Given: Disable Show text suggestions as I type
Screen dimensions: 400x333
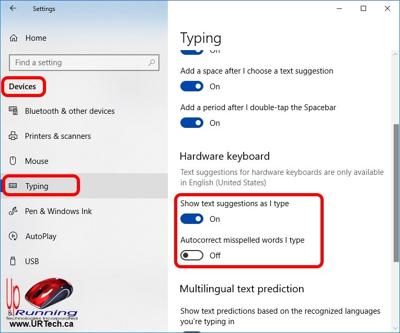Looking at the screenshot, I should (x=192, y=219).
